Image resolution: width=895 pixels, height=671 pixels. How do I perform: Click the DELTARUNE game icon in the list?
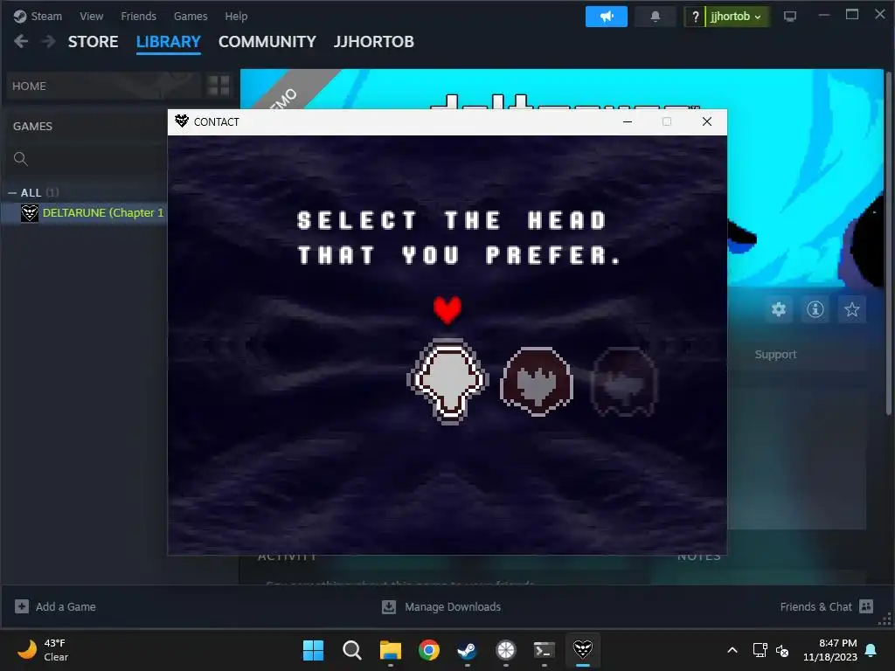30,213
